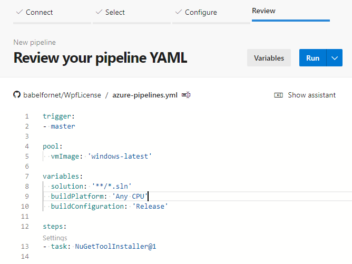The width and height of the screenshot is (352, 264).
Task: Run the pipeline with the Run button
Action: tap(312, 58)
